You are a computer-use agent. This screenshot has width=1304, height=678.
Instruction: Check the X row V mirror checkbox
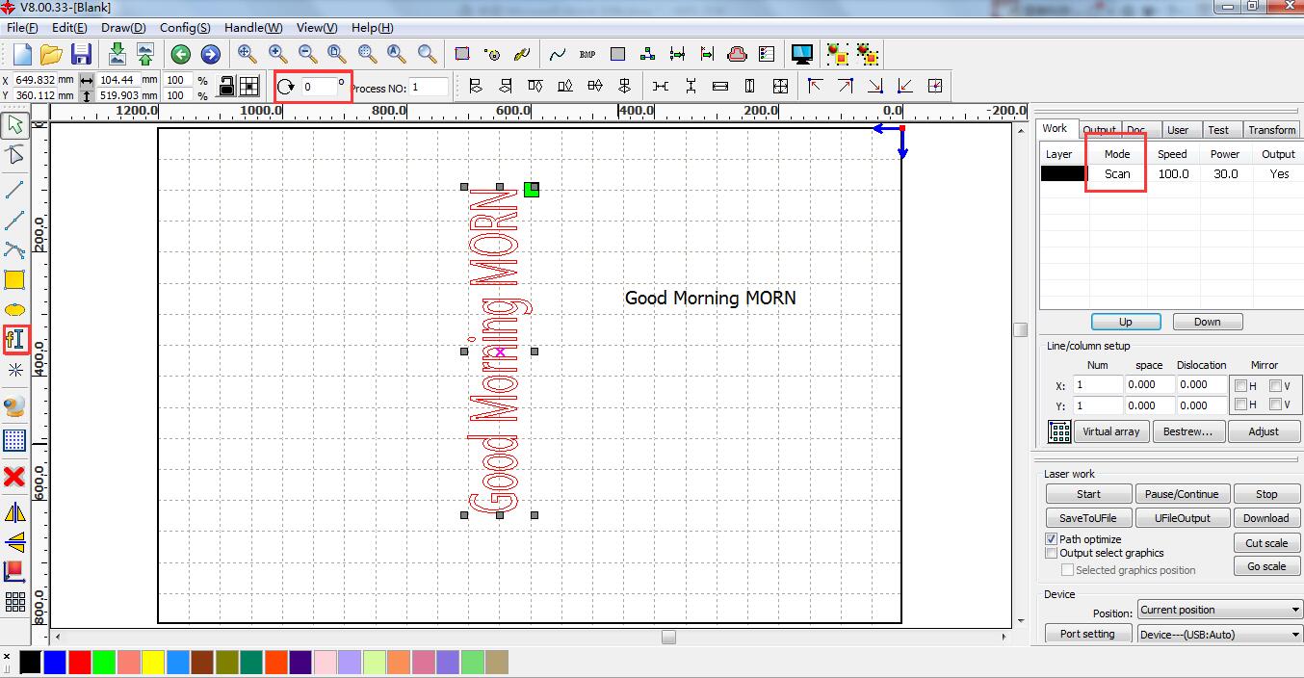(1275, 386)
